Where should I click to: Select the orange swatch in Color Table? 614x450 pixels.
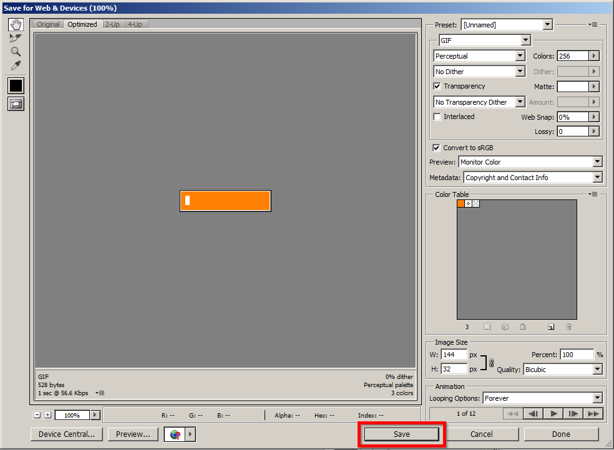[x=461, y=204]
